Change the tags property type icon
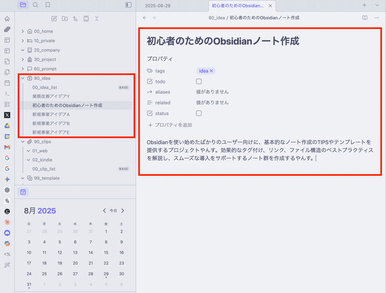The height and width of the screenshot is (293, 386). tap(149, 71)
